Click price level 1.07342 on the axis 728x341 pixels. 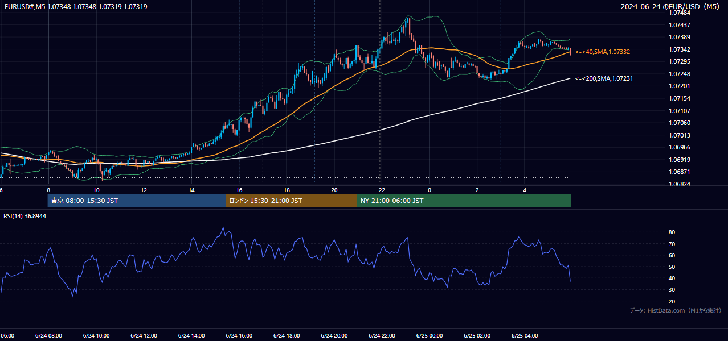pyautogui.click(x=679, y=49)
